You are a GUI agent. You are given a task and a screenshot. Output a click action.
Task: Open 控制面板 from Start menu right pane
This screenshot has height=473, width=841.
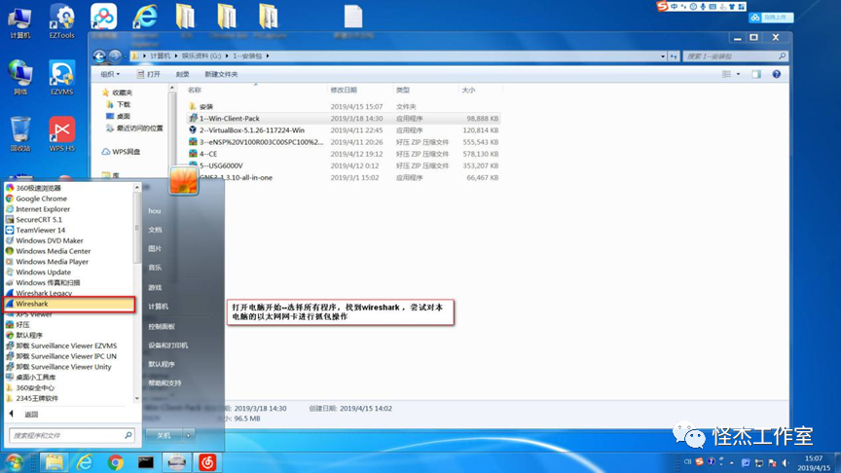click(x=162, y=326)
